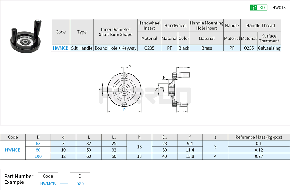Select diameter option 100 for HWMCB

[38, 156]
